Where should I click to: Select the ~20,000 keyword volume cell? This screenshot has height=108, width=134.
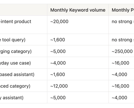point(78,25)
